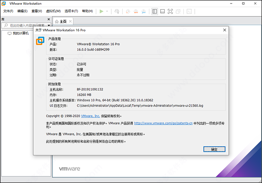Expand the library search dropdown arrow
Viewport: 262px width, 183px height.
(x=49, y=25)
